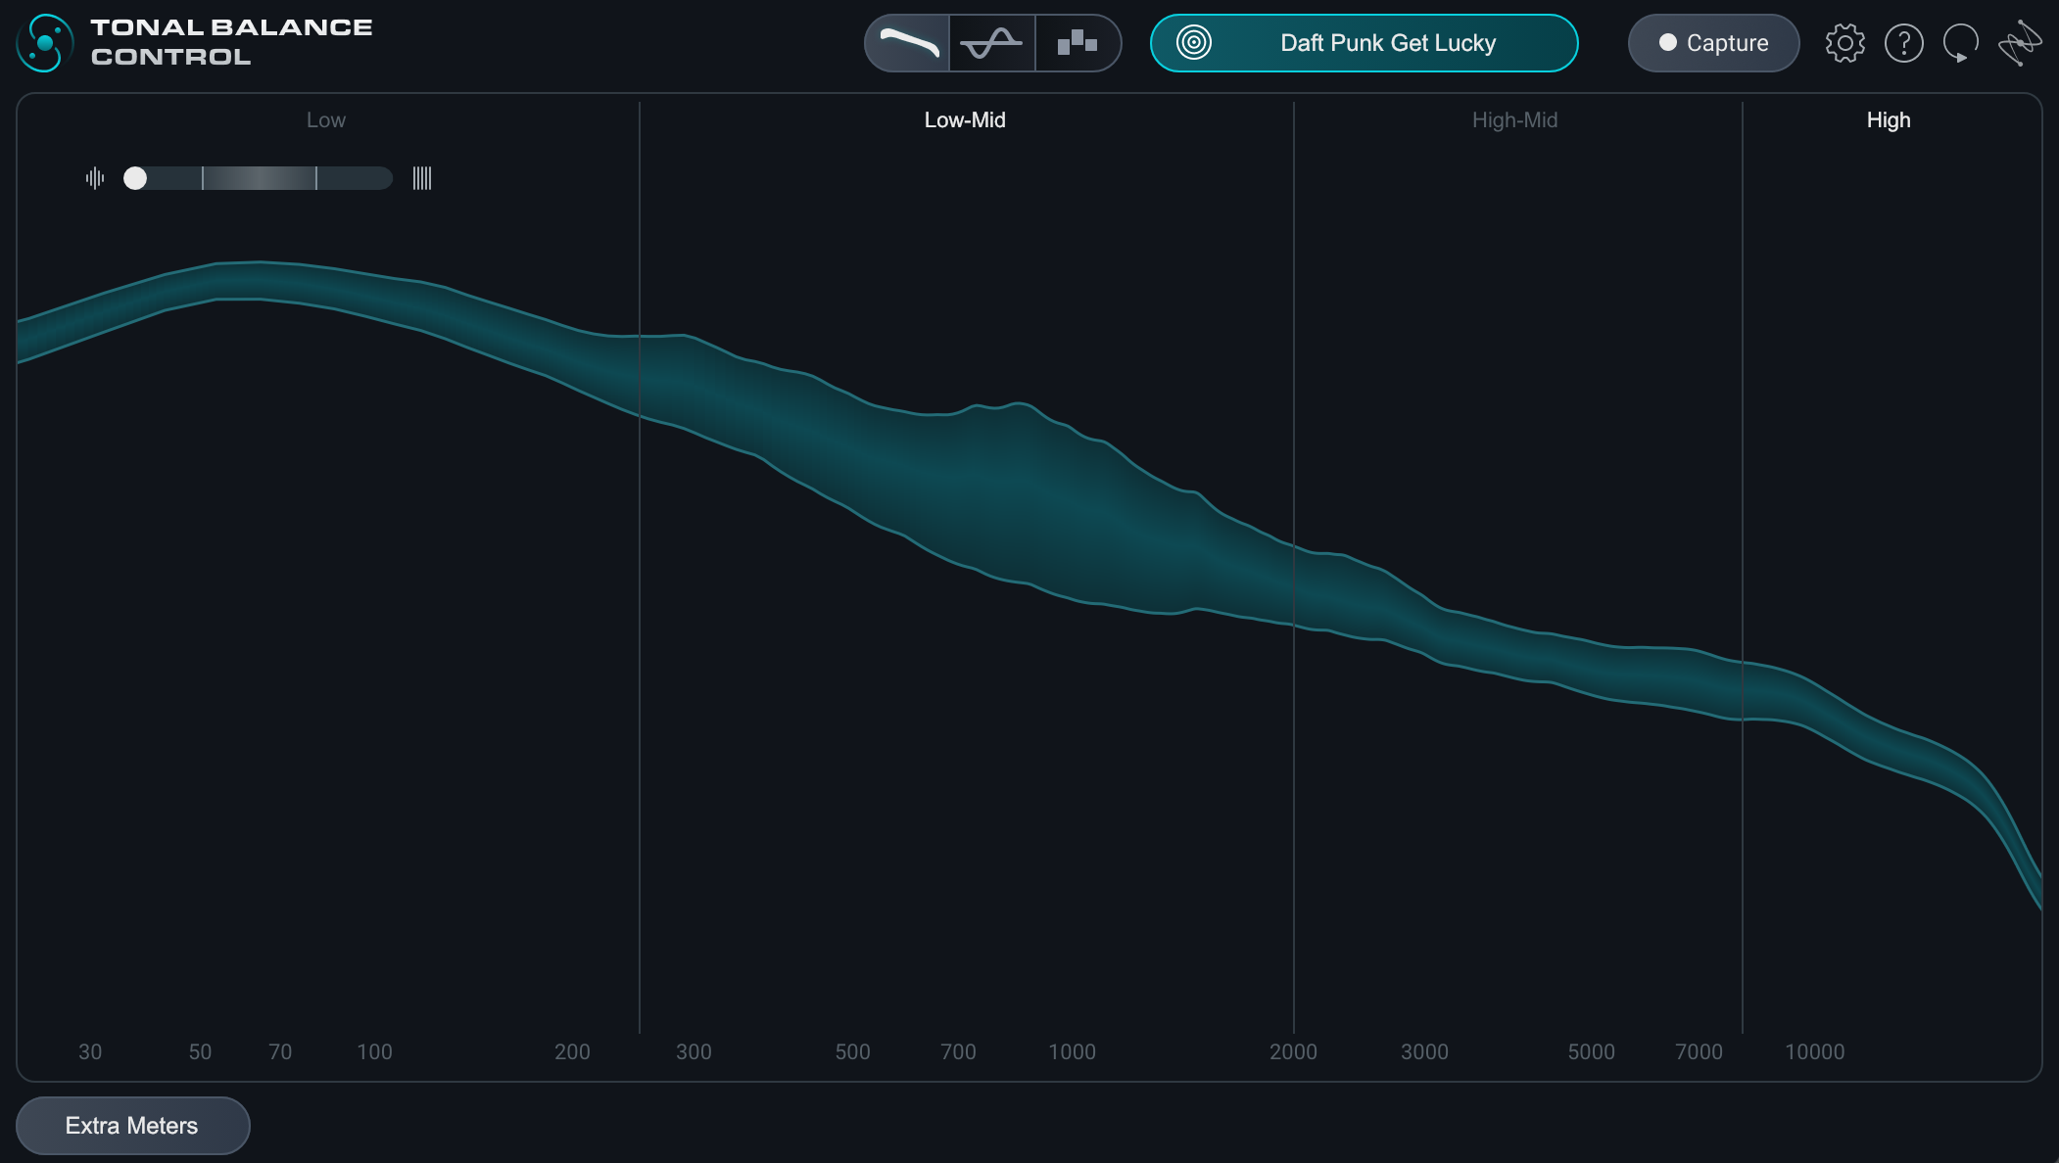Viewport: 2059px width, 1163px height.
Task: Switch to the crest factor wave view
Action: coord(991,43)
